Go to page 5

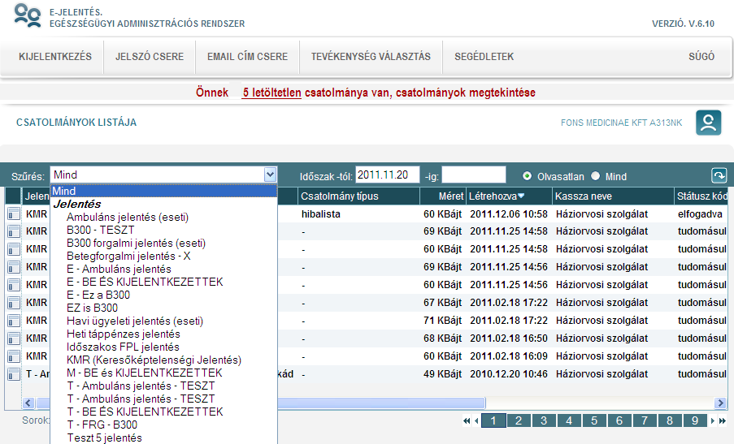click(594, 420)
